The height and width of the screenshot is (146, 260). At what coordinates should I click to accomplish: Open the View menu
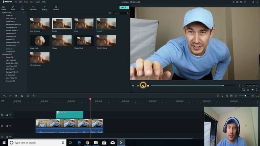[x=32, y=2]
